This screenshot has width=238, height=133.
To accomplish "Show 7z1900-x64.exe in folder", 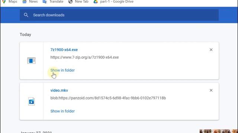I will (x=62, y=70).
